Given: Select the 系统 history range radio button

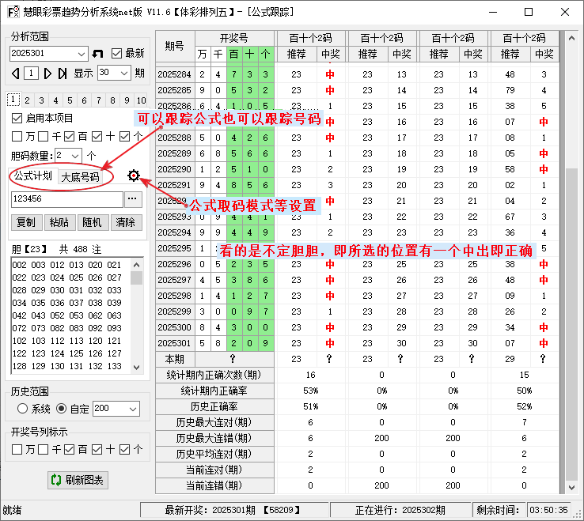Looking at the screenshot, I should coord(22,409).
